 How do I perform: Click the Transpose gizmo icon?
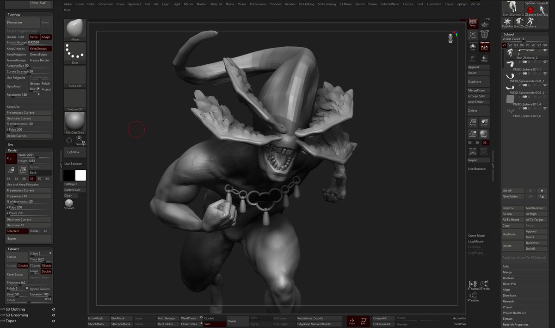(x=80, y=141)
